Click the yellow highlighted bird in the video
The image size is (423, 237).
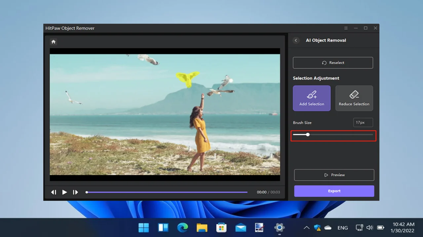click(188, 78)
